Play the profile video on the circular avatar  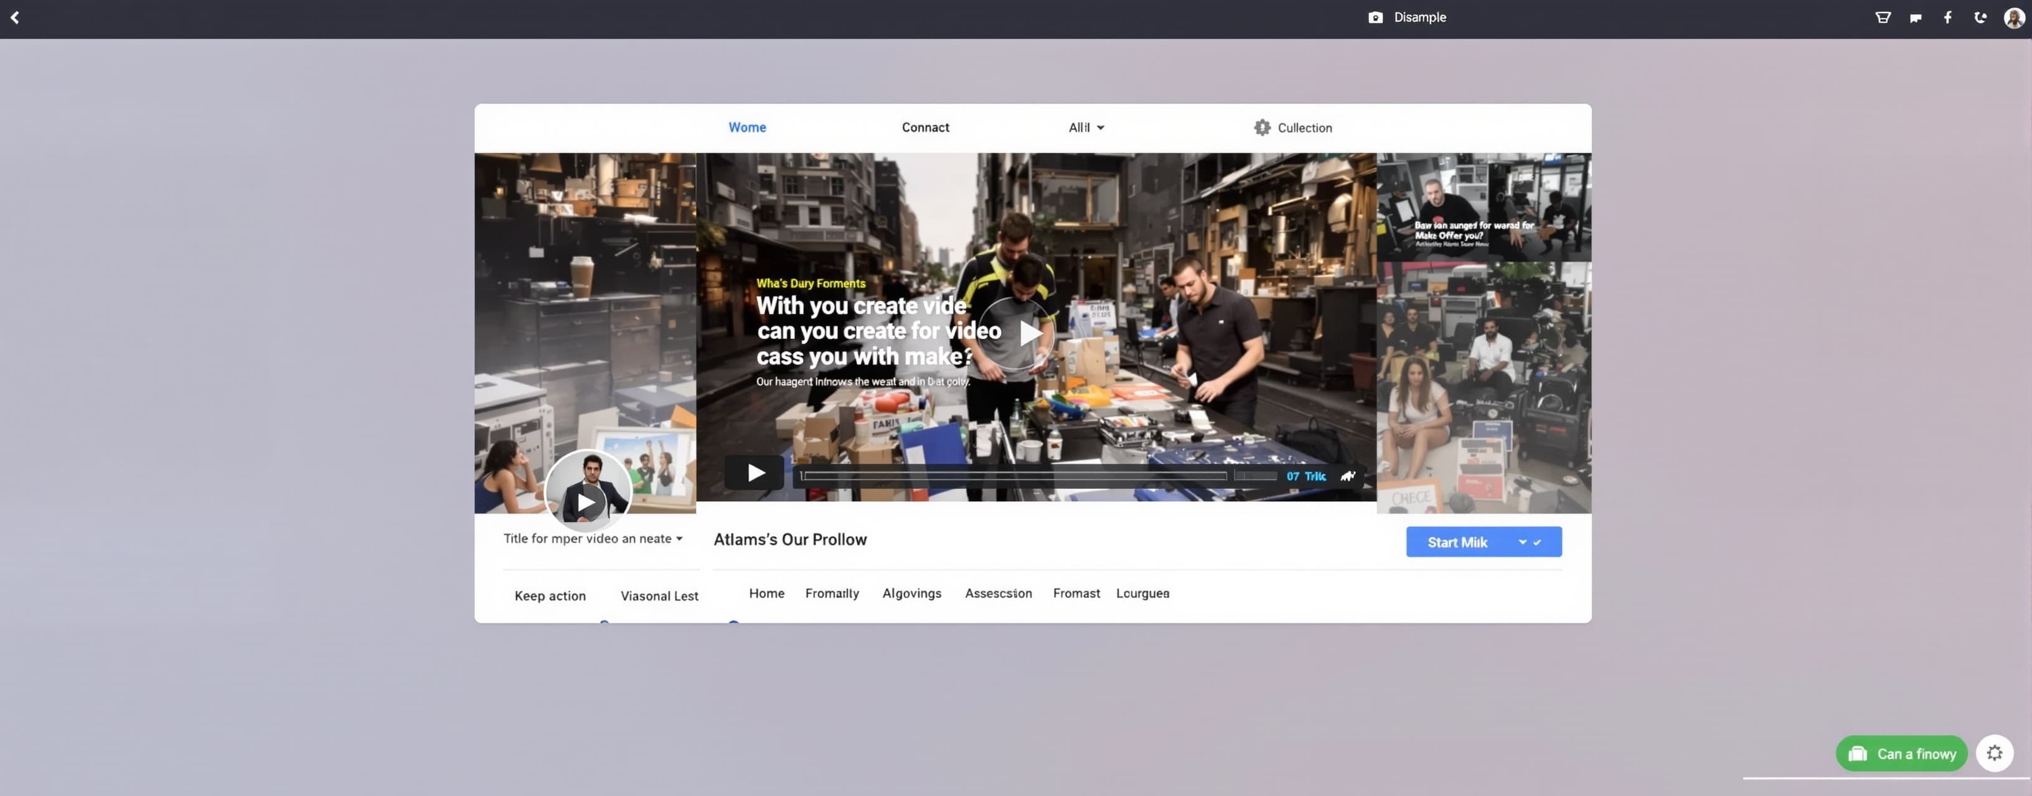click(x=587, y=501)
